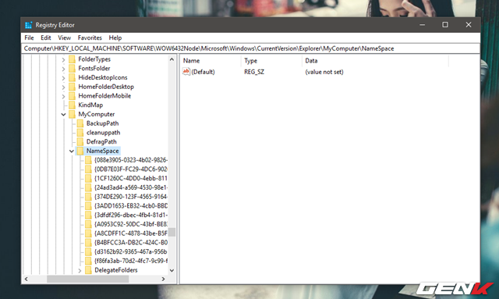This screenshot has width=499, height=299.
Task: Open the Favorites menu
Action: tap(90, 37)
